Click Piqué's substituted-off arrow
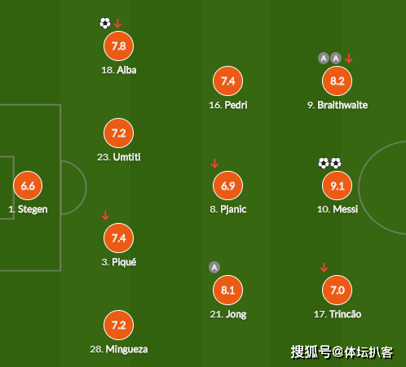Screen dimensions: 406x367 click(105, 216)
